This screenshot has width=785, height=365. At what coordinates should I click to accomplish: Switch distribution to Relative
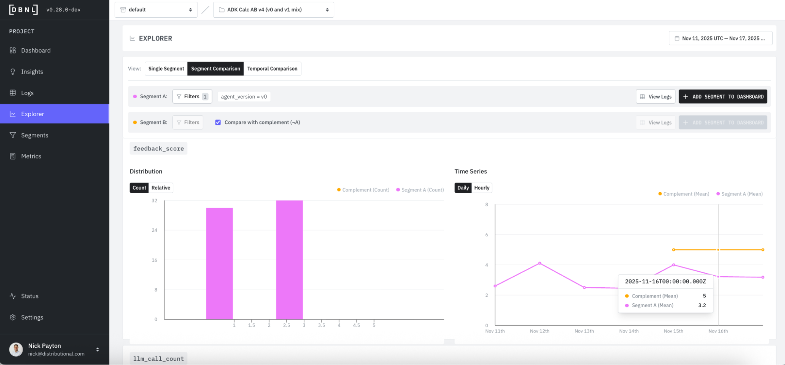coord(161,188)
